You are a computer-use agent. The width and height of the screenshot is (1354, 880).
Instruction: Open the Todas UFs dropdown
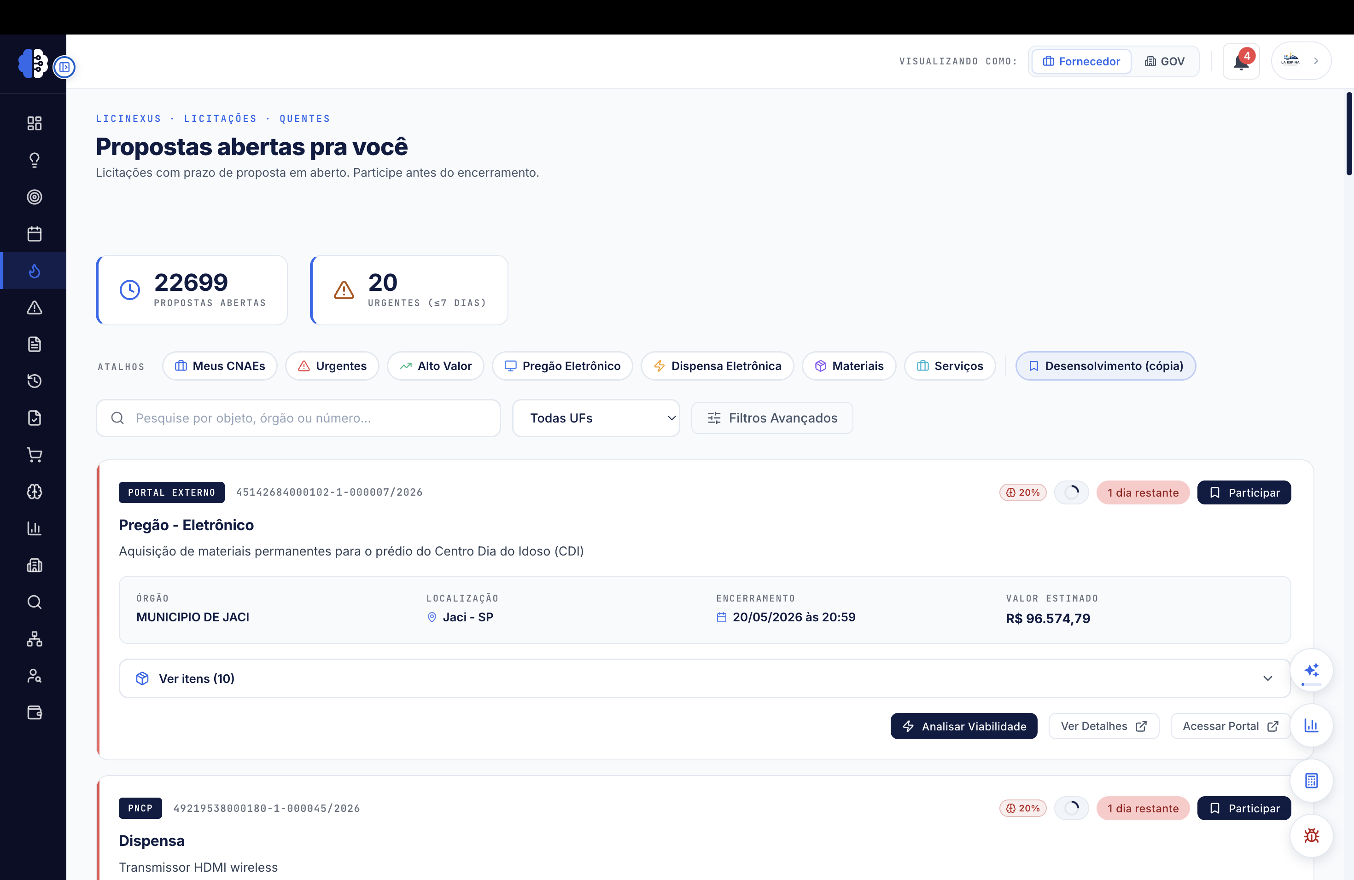click(595, 418)
